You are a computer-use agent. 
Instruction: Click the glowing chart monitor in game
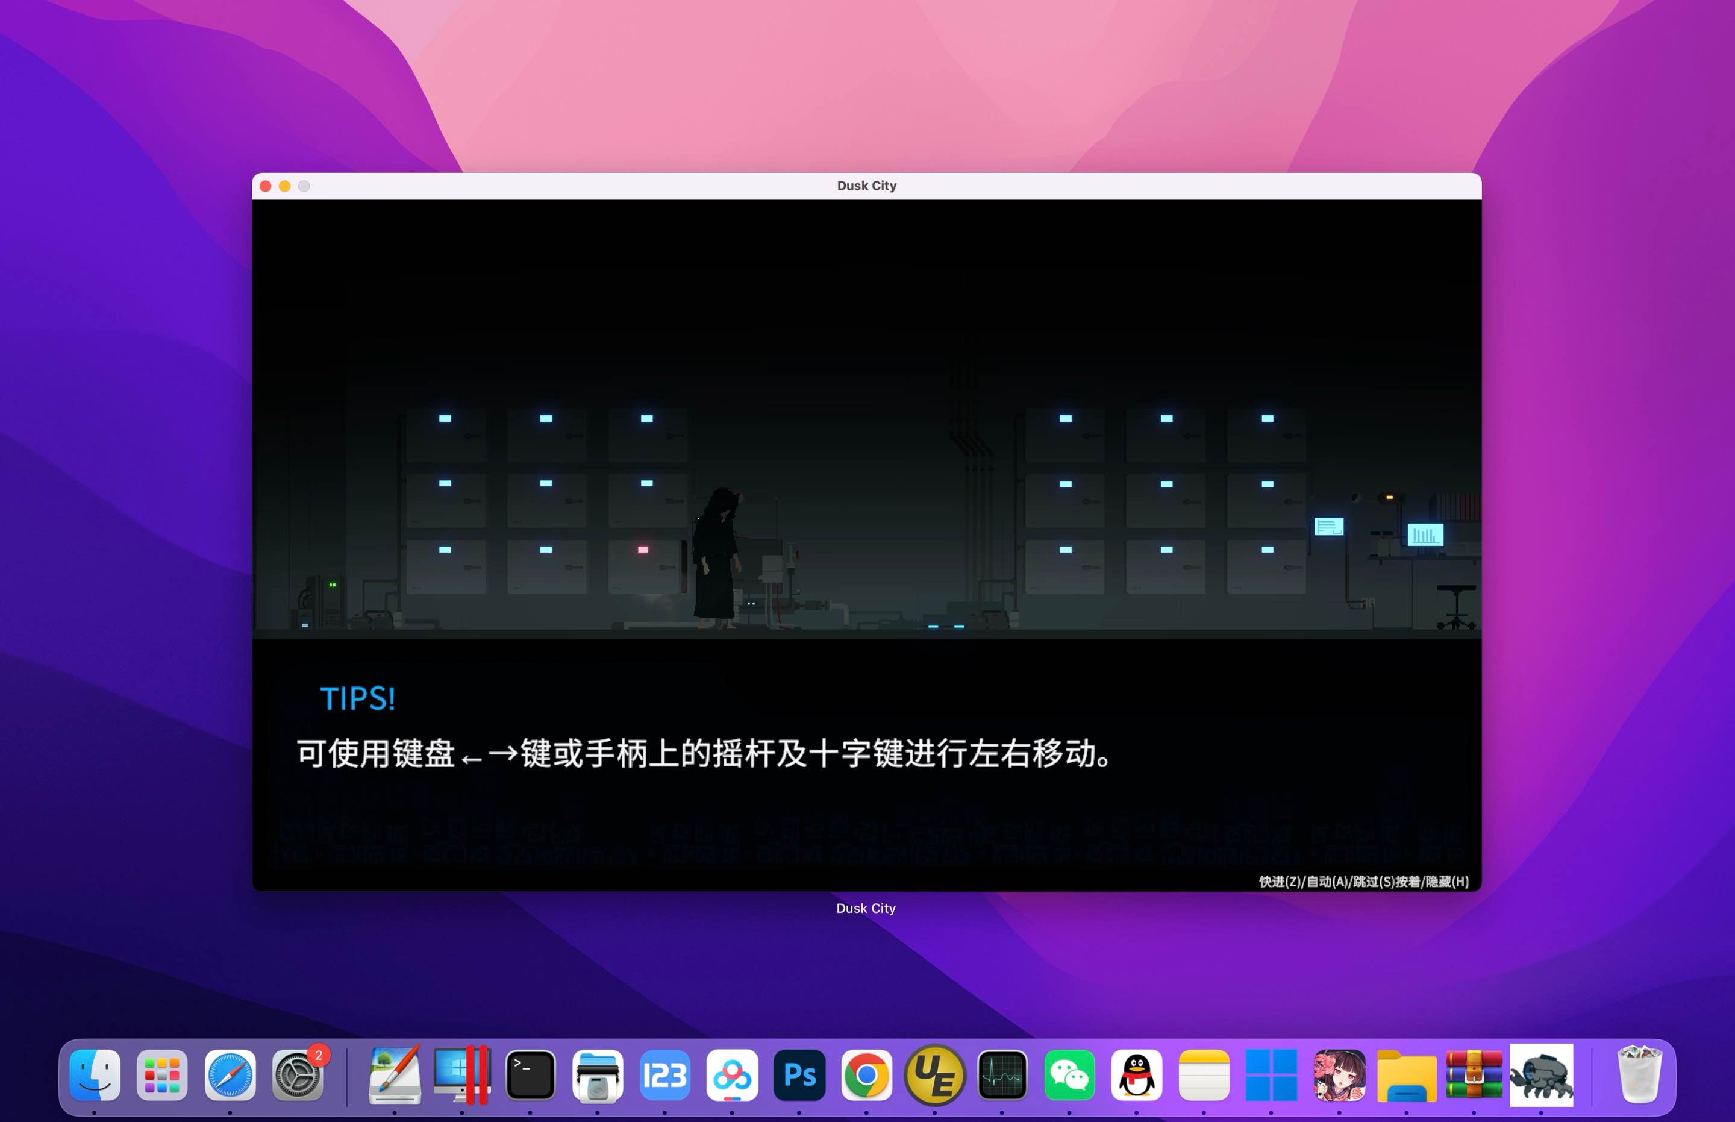1425,534
